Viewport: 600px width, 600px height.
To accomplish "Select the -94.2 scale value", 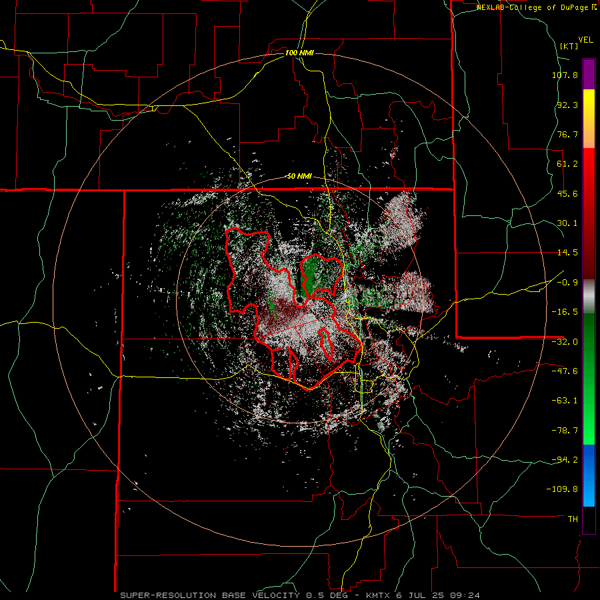I will click(x=565, y=460).
